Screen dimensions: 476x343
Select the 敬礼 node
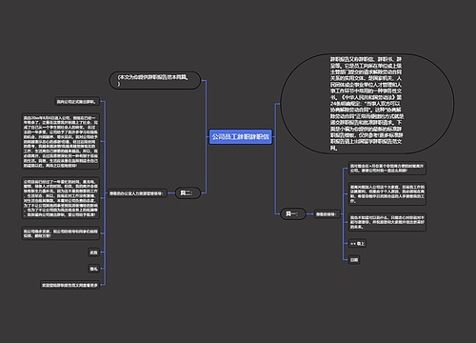click(93, 269)
